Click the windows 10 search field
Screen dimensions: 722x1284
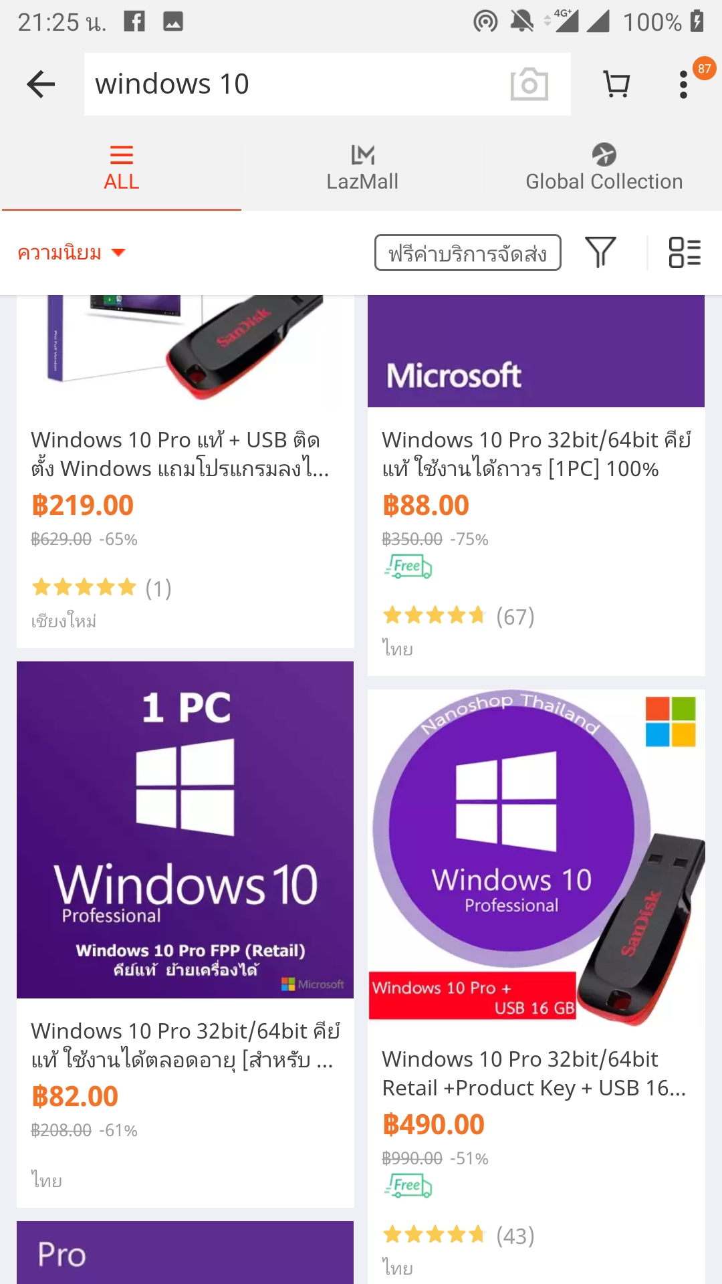[x=294, y=84]
